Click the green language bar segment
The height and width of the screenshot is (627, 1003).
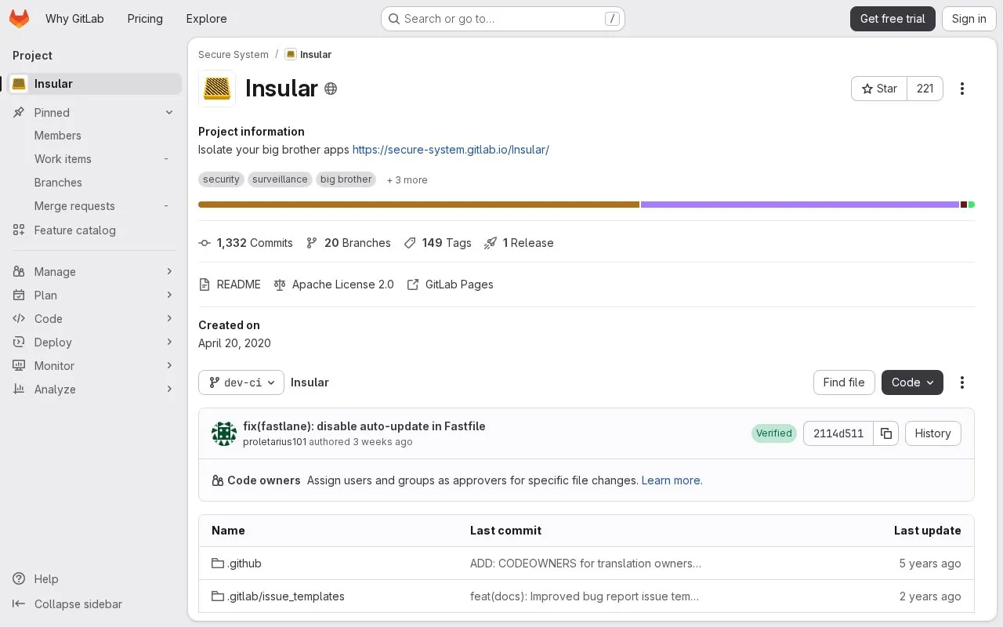pos(972,205)
